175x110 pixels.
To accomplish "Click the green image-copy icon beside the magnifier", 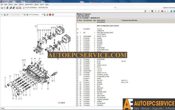I will [x=5, y=15].
